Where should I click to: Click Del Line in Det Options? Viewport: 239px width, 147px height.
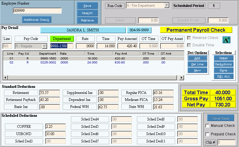point(197,64)
